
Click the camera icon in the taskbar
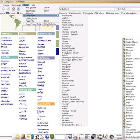(93, 137)
